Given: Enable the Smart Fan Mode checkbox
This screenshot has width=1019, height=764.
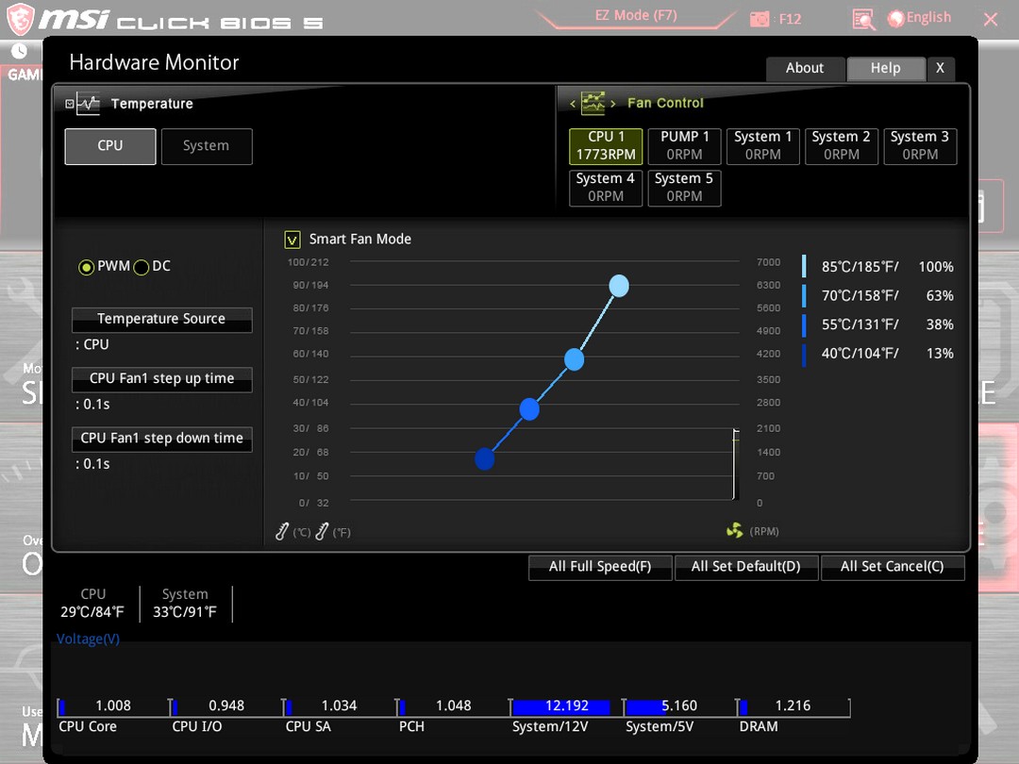Looking at the screenshot, I should (292, 240).
